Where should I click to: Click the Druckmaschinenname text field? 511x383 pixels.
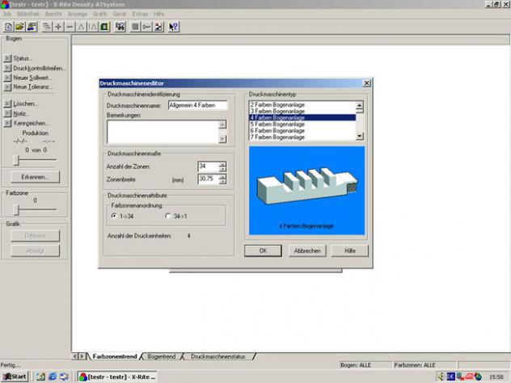(x=198, y=105)
